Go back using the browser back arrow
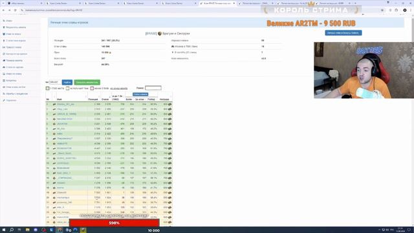Viewport: 414px width, 233px height. [3, 10]
